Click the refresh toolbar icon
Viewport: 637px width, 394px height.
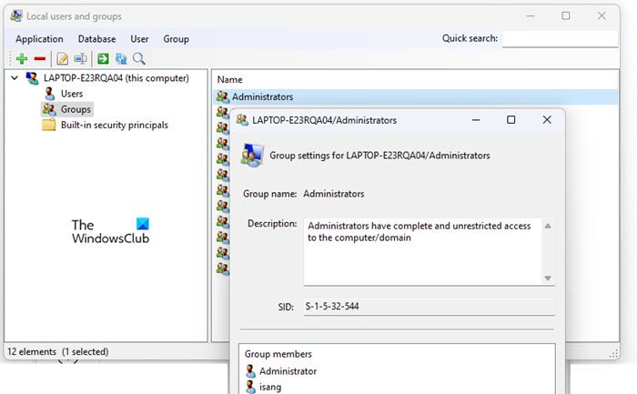121,59
